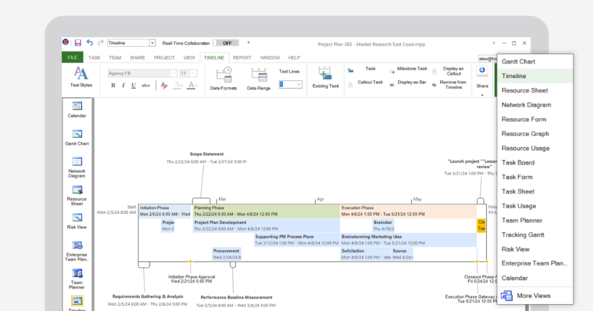593x311 pixels.
Task: Open Team Planner from sidebar
Action: 77,279
